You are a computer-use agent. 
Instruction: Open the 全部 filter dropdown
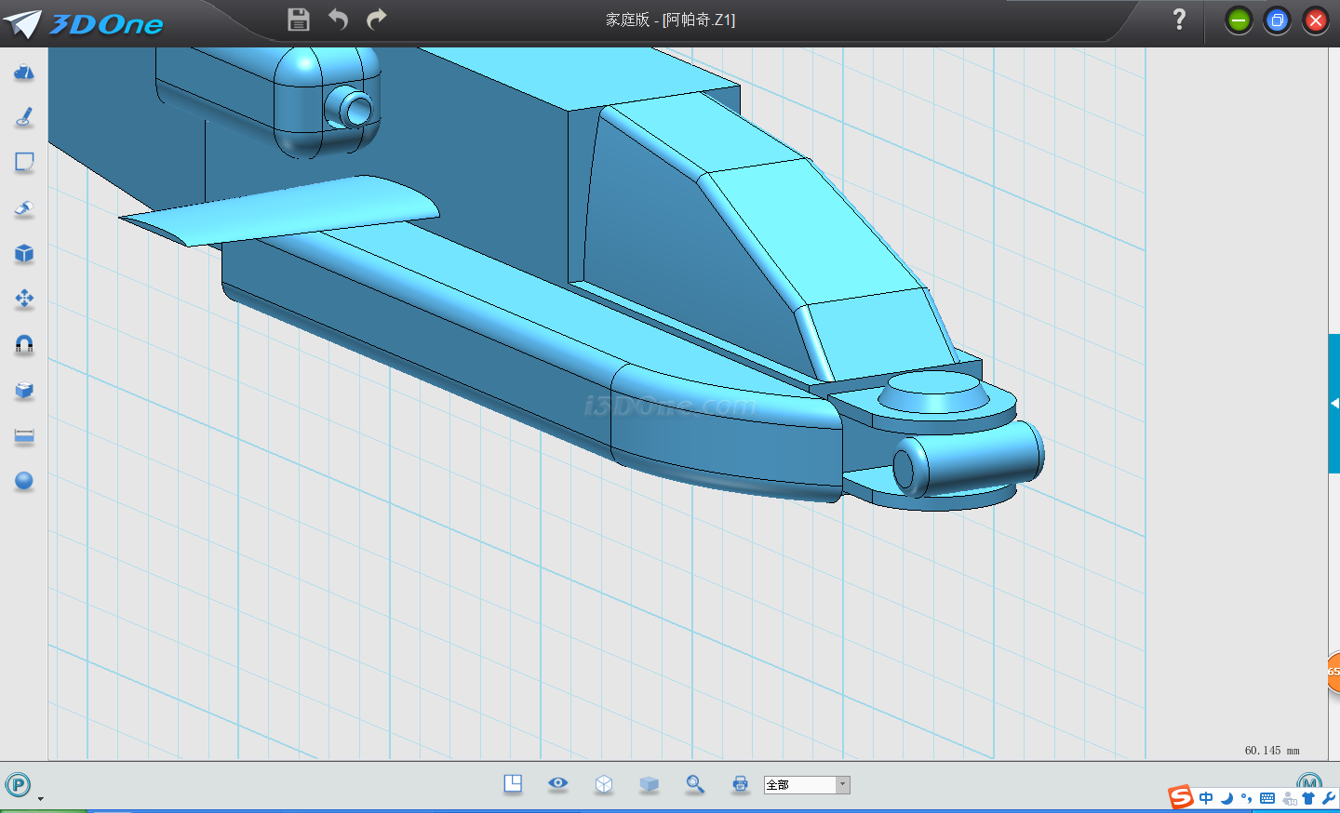click(x=842, y=785)
